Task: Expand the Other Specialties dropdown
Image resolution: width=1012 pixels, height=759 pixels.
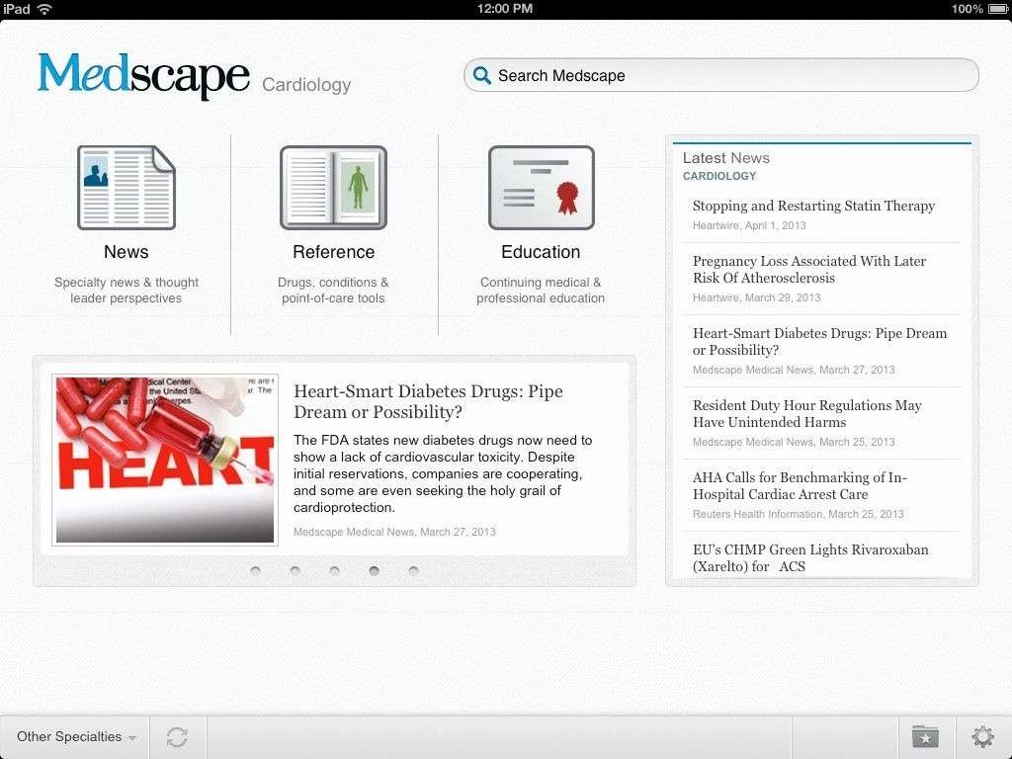Action: [x=75, y=736]
